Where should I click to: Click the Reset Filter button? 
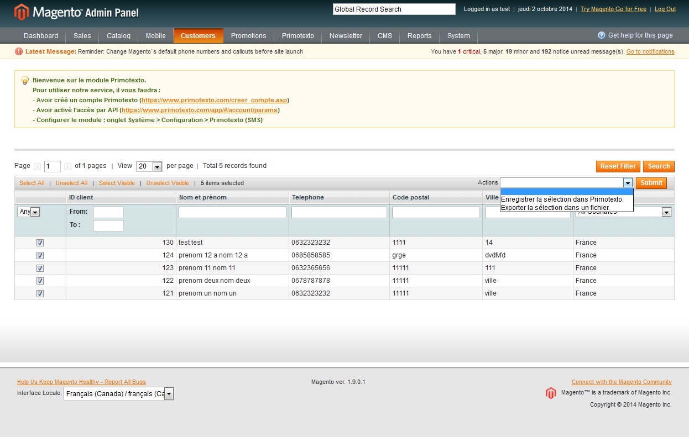(618, 166)
